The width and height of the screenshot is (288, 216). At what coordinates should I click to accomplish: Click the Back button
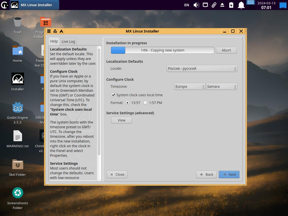click(206, 174)
